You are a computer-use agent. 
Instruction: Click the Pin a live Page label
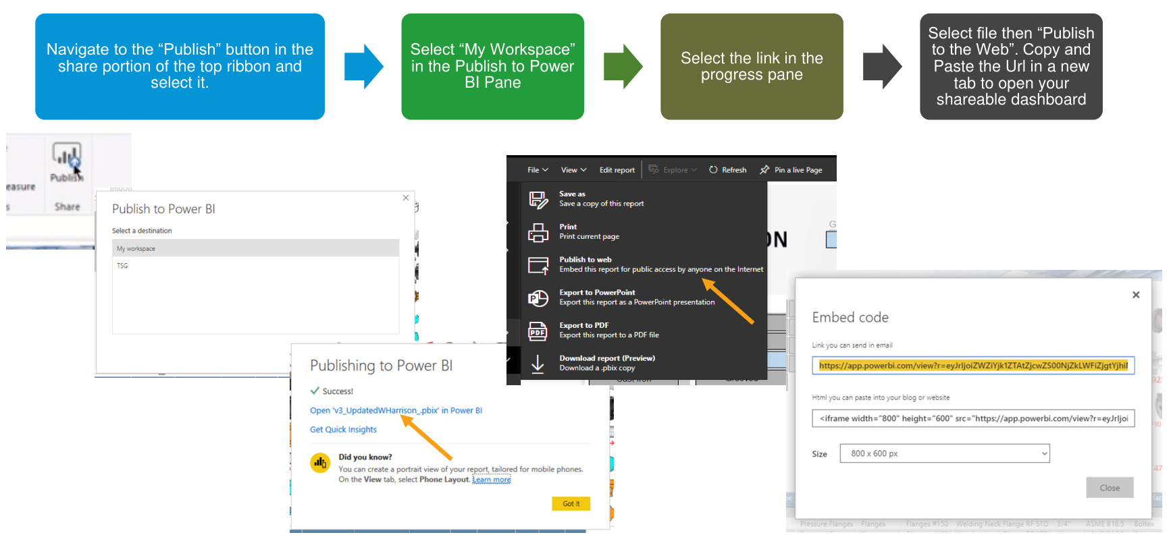pyautogui.click(x=798, y=170)
